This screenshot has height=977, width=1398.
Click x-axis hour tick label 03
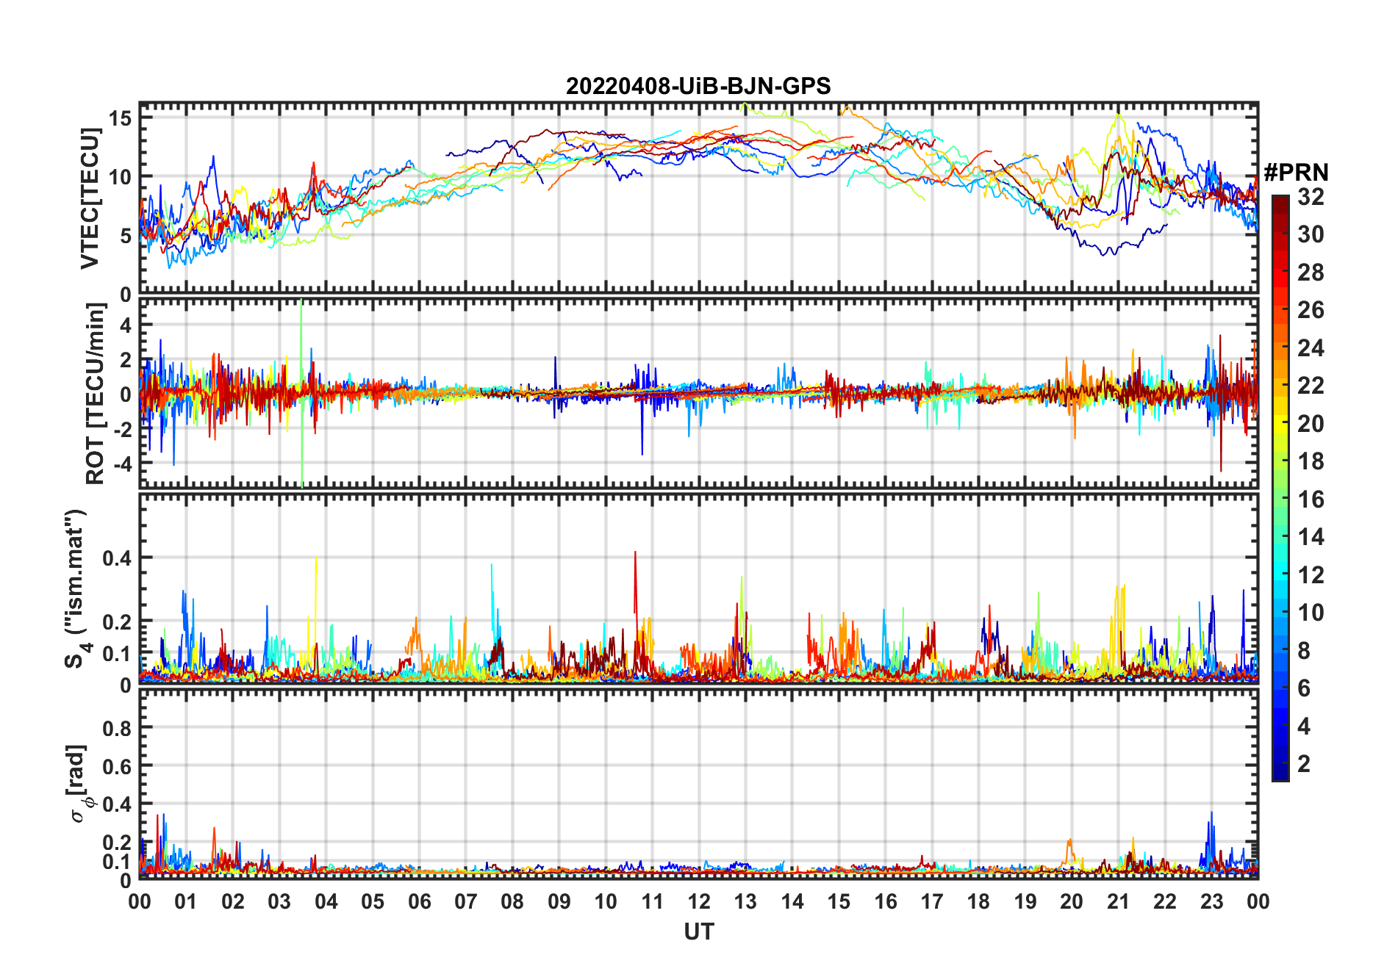point(279,901)
